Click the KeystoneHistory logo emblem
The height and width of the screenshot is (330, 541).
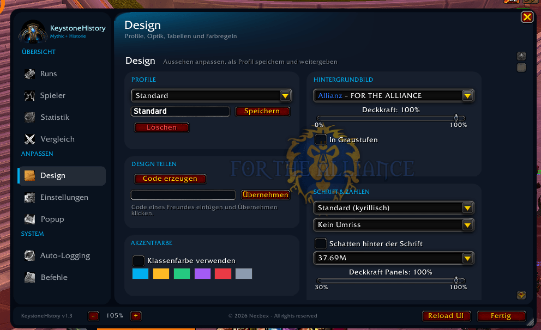(x=33, y=32)
